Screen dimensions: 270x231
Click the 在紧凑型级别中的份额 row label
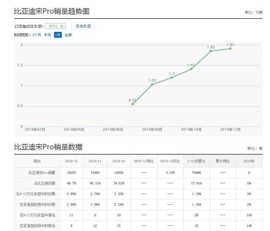tap(37, 205)
